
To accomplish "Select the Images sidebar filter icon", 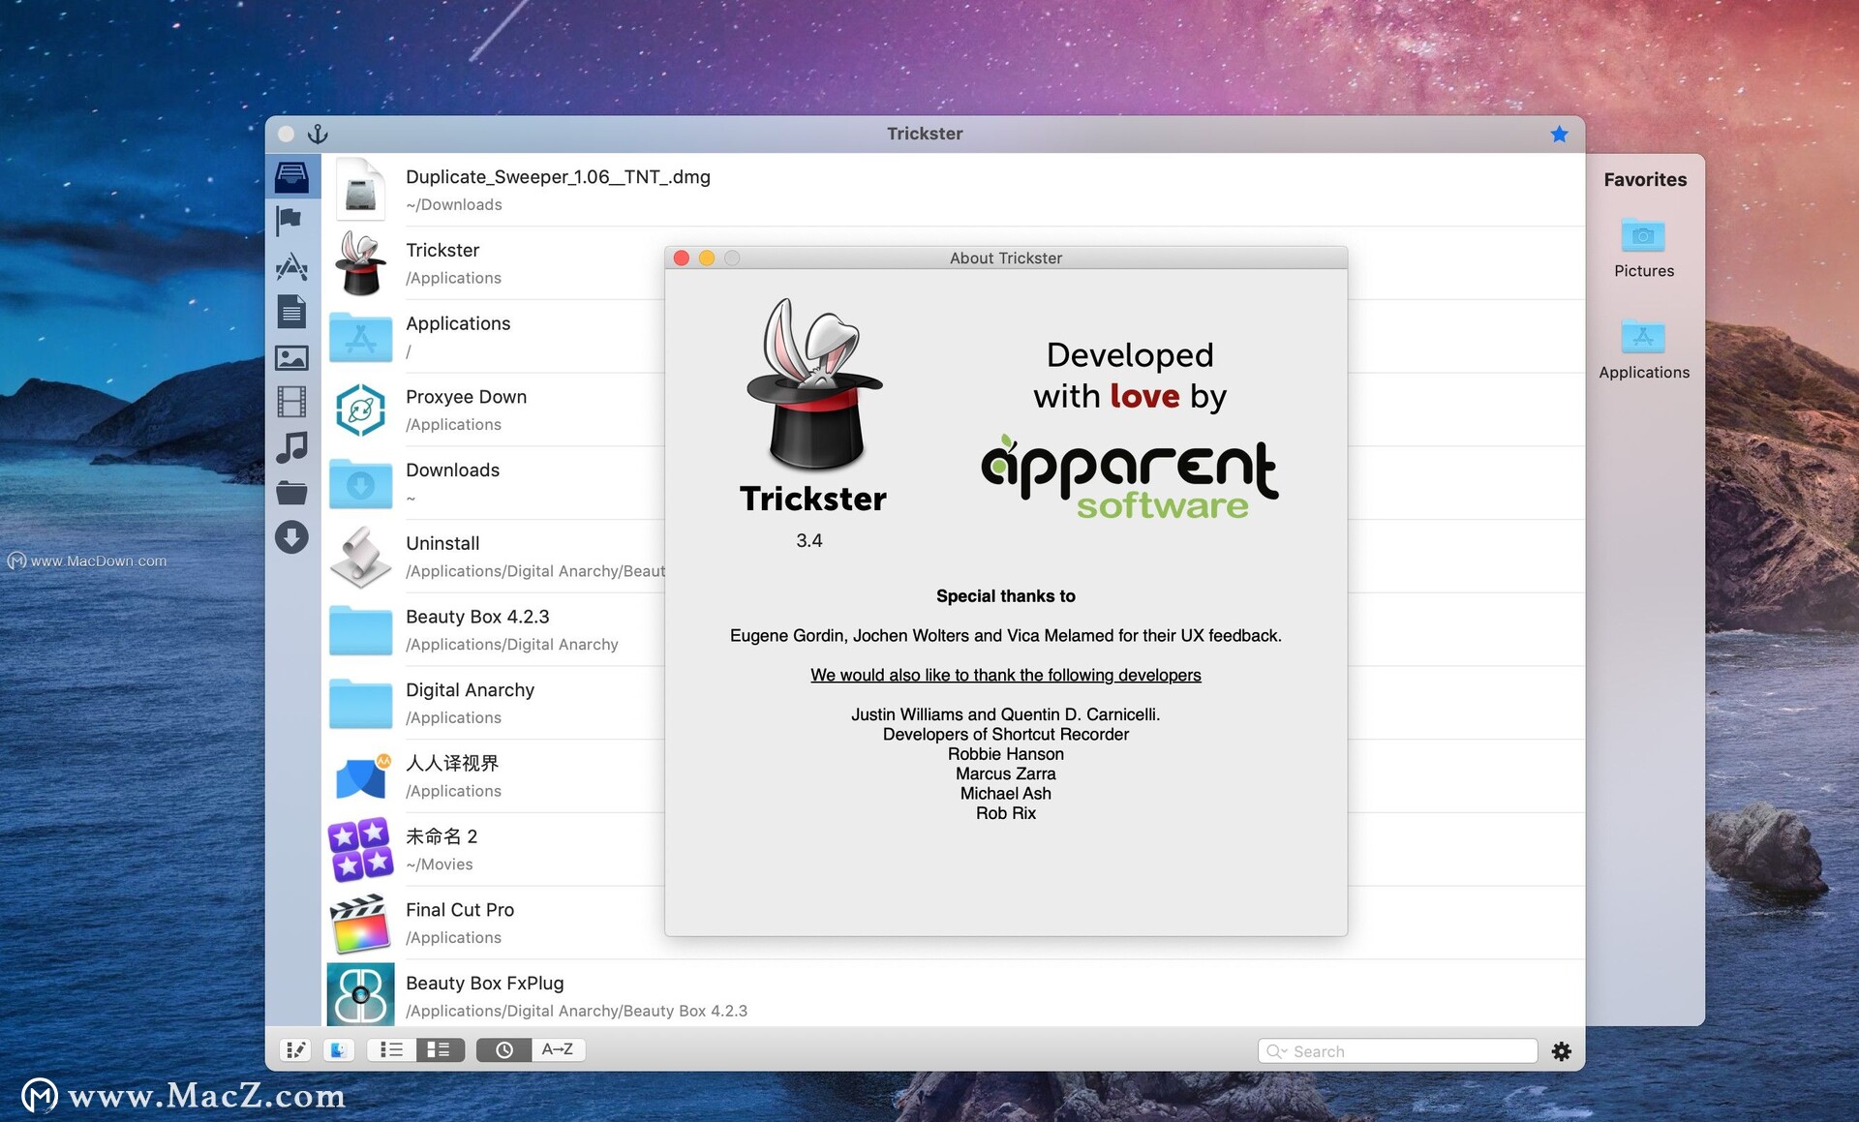I will click(291, 358).
